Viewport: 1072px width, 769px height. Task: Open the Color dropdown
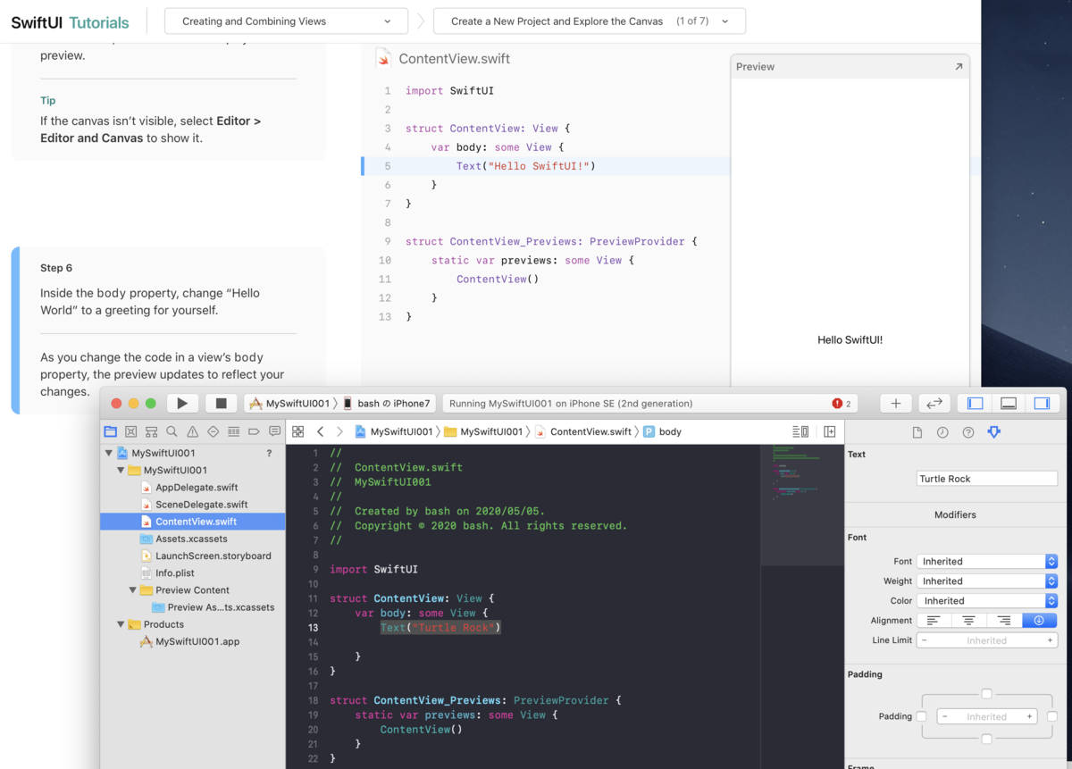[987, 601]
